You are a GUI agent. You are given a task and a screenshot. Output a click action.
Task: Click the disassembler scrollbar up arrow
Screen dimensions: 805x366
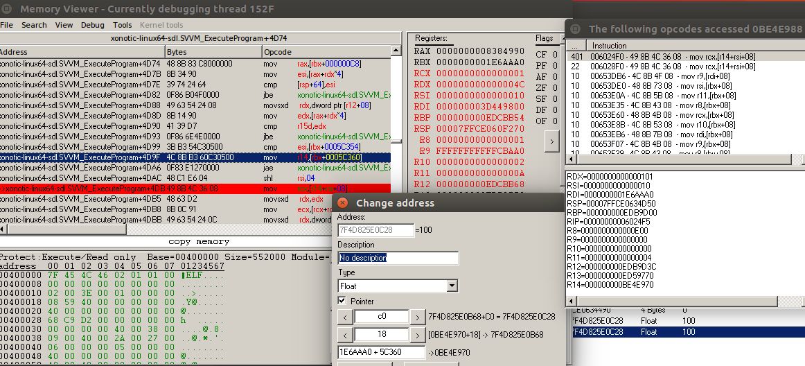click(396, 51)
